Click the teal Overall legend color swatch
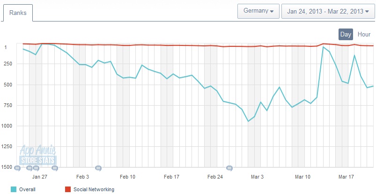The image size is (376, 194). 14,189
